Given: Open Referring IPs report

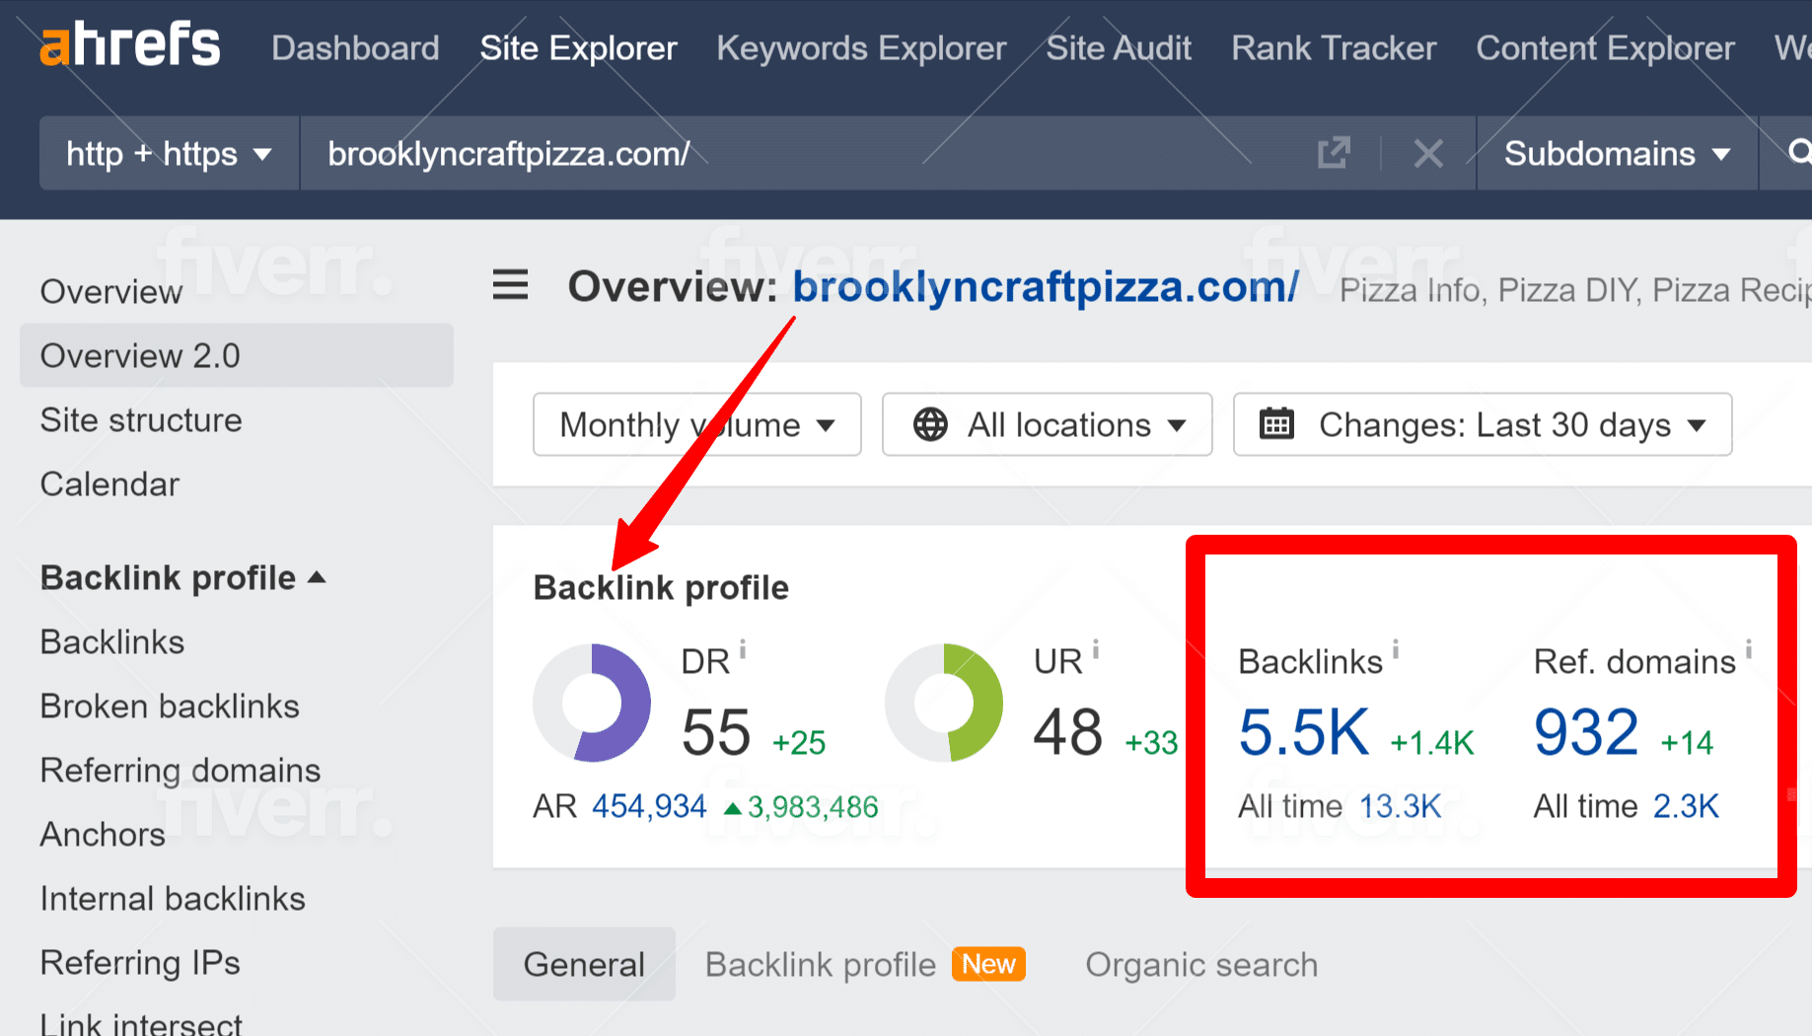Looking at the screenshot, I should [x=140, y=962].
